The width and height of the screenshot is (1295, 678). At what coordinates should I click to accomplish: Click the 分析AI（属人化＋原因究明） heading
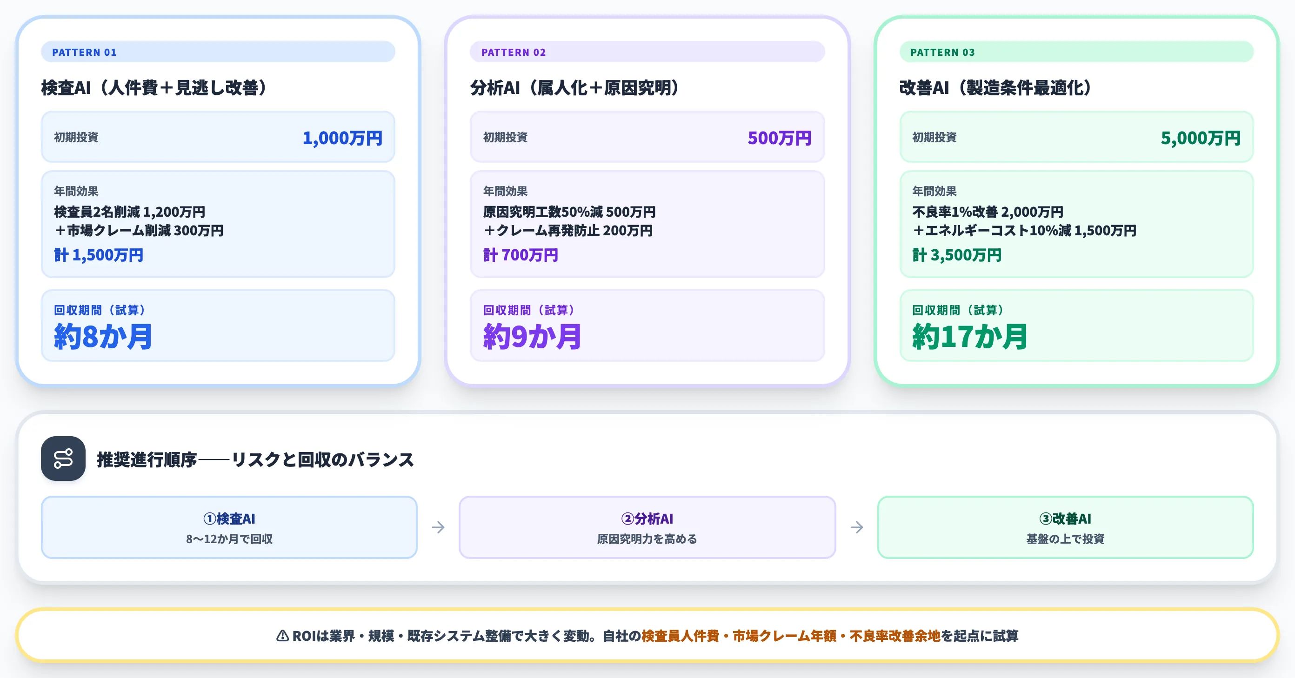click(575, 87)
